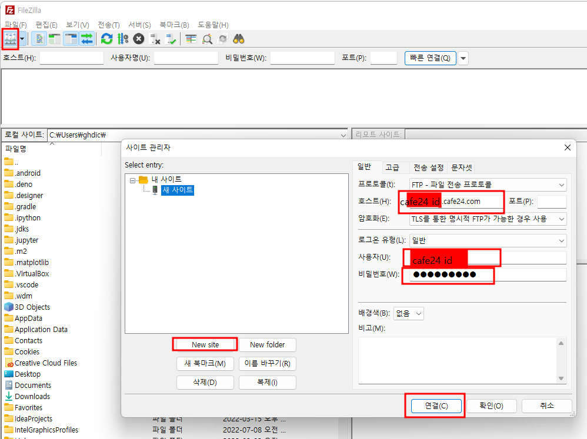Open the Site Manager toolbar icon
Viewport: 587px width, 439px height.
[x=10, y=39]
